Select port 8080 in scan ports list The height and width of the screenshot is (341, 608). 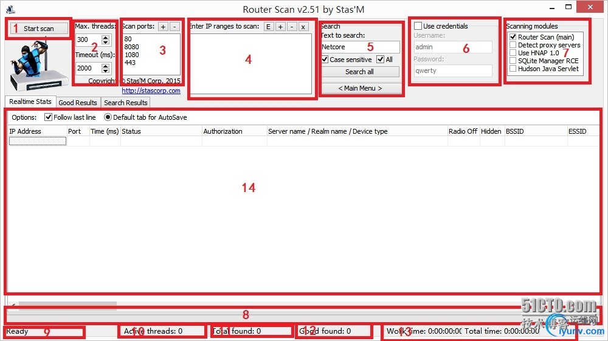131,47
